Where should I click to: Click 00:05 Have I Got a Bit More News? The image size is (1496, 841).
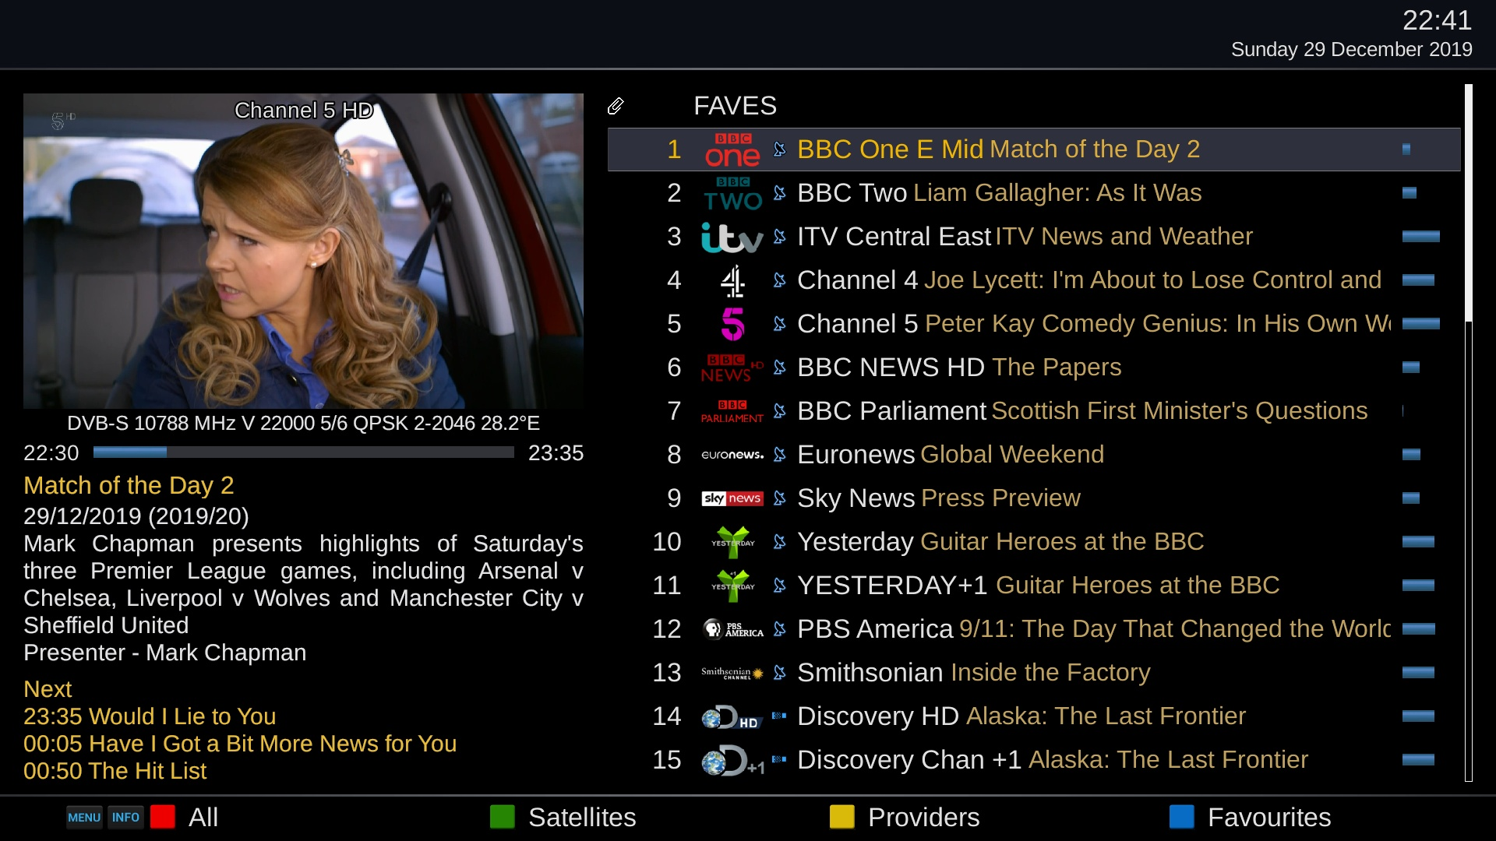pos(240,744)
